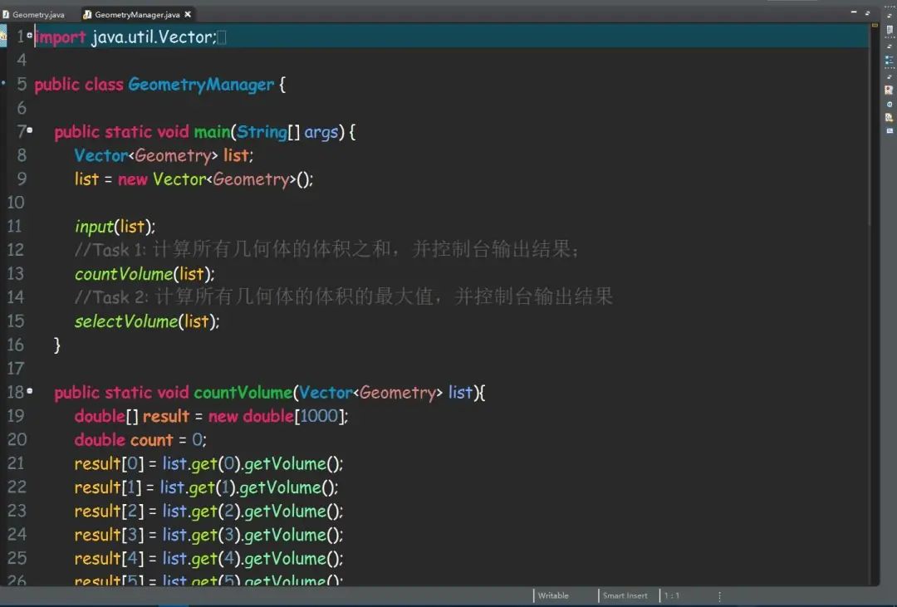Click new Vector<Geometry>() on line 9
The width and height of the screenshot is (897, 607).
[215, 179]
